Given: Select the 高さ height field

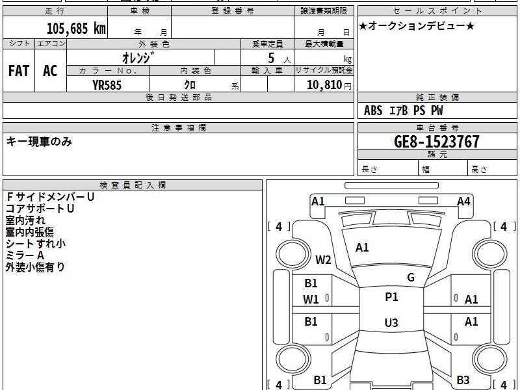Looking at the screenshot, I should pyautogui.click(x=493, y=168).
